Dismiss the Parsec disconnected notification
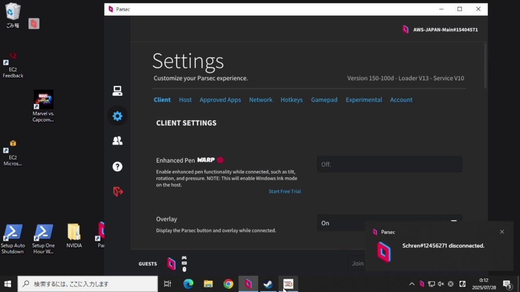The width and height of the screenshot is (520, 292). point(502,232)
